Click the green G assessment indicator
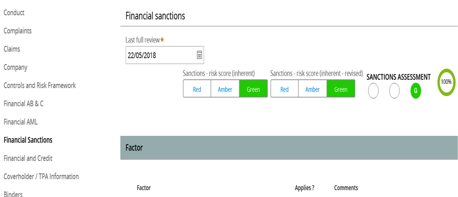Viewport: 458px width, 197px height. click(416, 91)
